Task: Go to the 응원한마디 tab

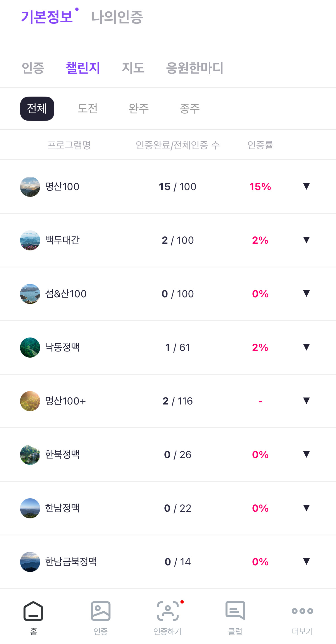Action: click(x=195, y=68)
